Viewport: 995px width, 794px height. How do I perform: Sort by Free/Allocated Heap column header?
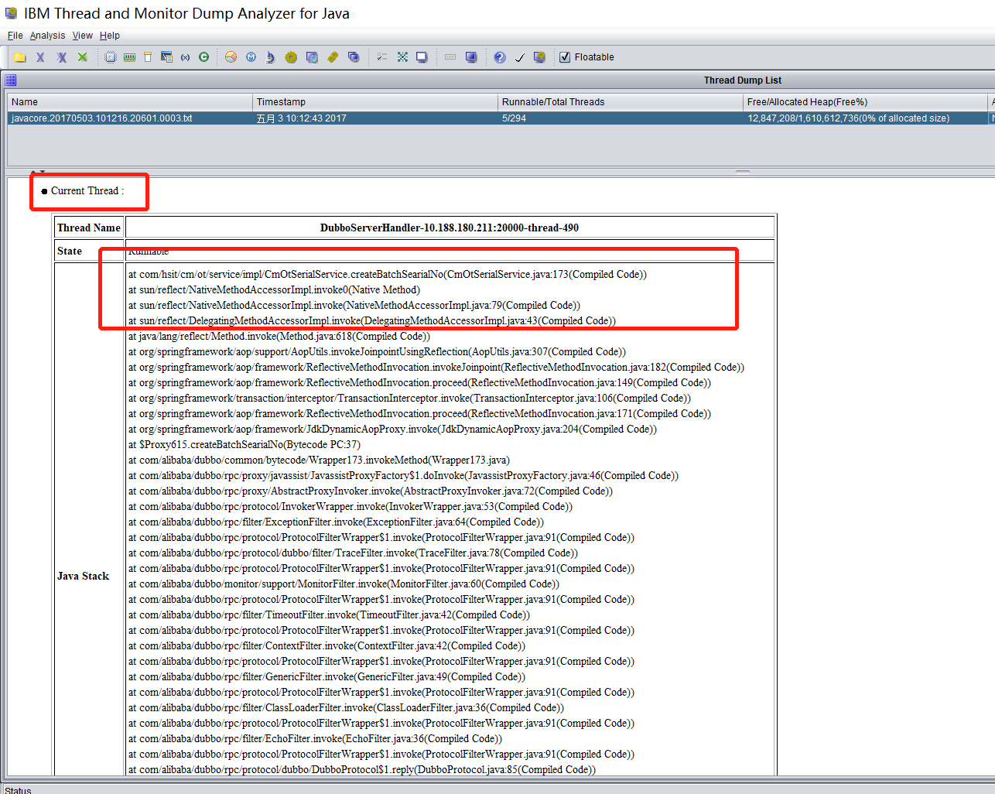pyautogui.click(x=866, y=102)
